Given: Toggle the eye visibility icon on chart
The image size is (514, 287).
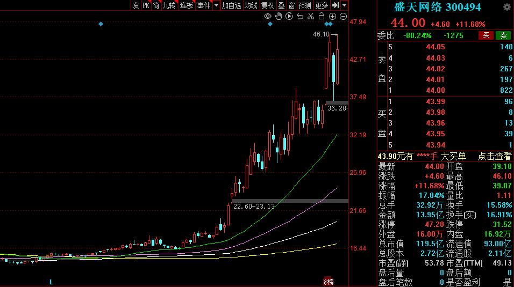Looking at the screenshot, I should (268, 17).
